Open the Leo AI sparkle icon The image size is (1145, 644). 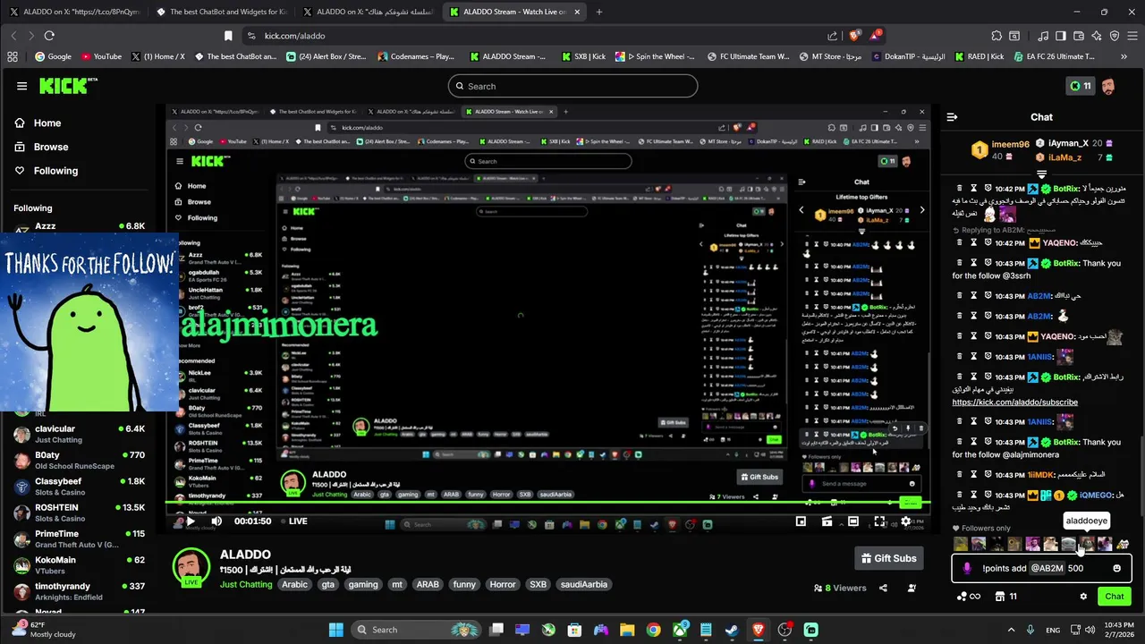1097,36
